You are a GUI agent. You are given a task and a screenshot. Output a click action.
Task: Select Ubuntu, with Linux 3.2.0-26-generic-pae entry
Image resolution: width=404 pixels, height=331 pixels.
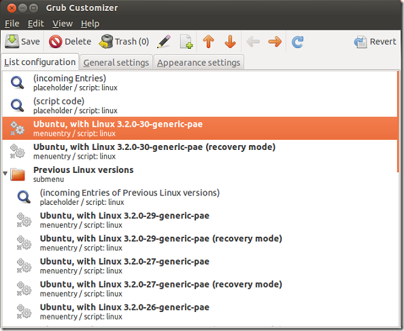point(200,311)
